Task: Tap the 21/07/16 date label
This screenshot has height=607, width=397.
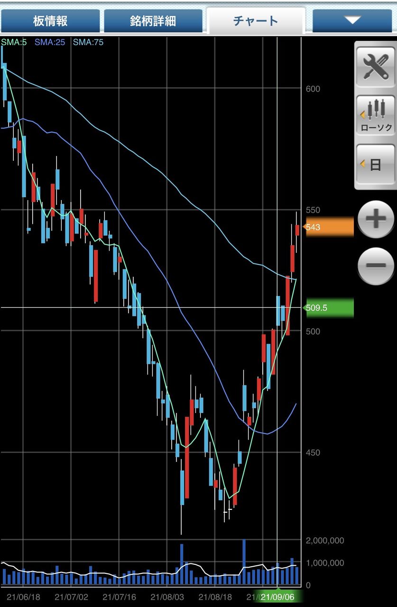Action: [x=120, y=597]
